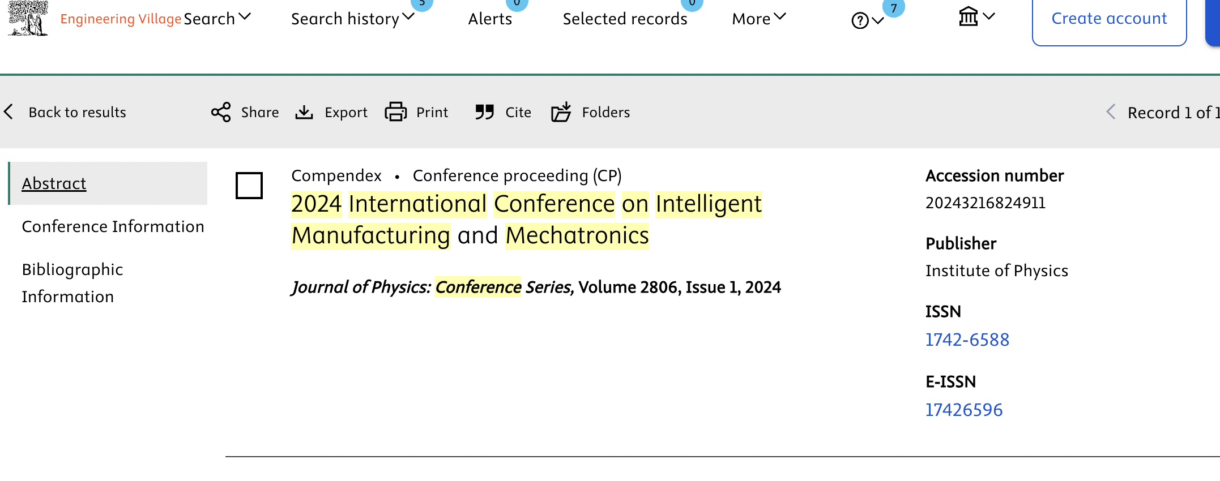1220x481 pixels.
Task: Expand the Search dropdown menu
Action: tap(217, 19)
